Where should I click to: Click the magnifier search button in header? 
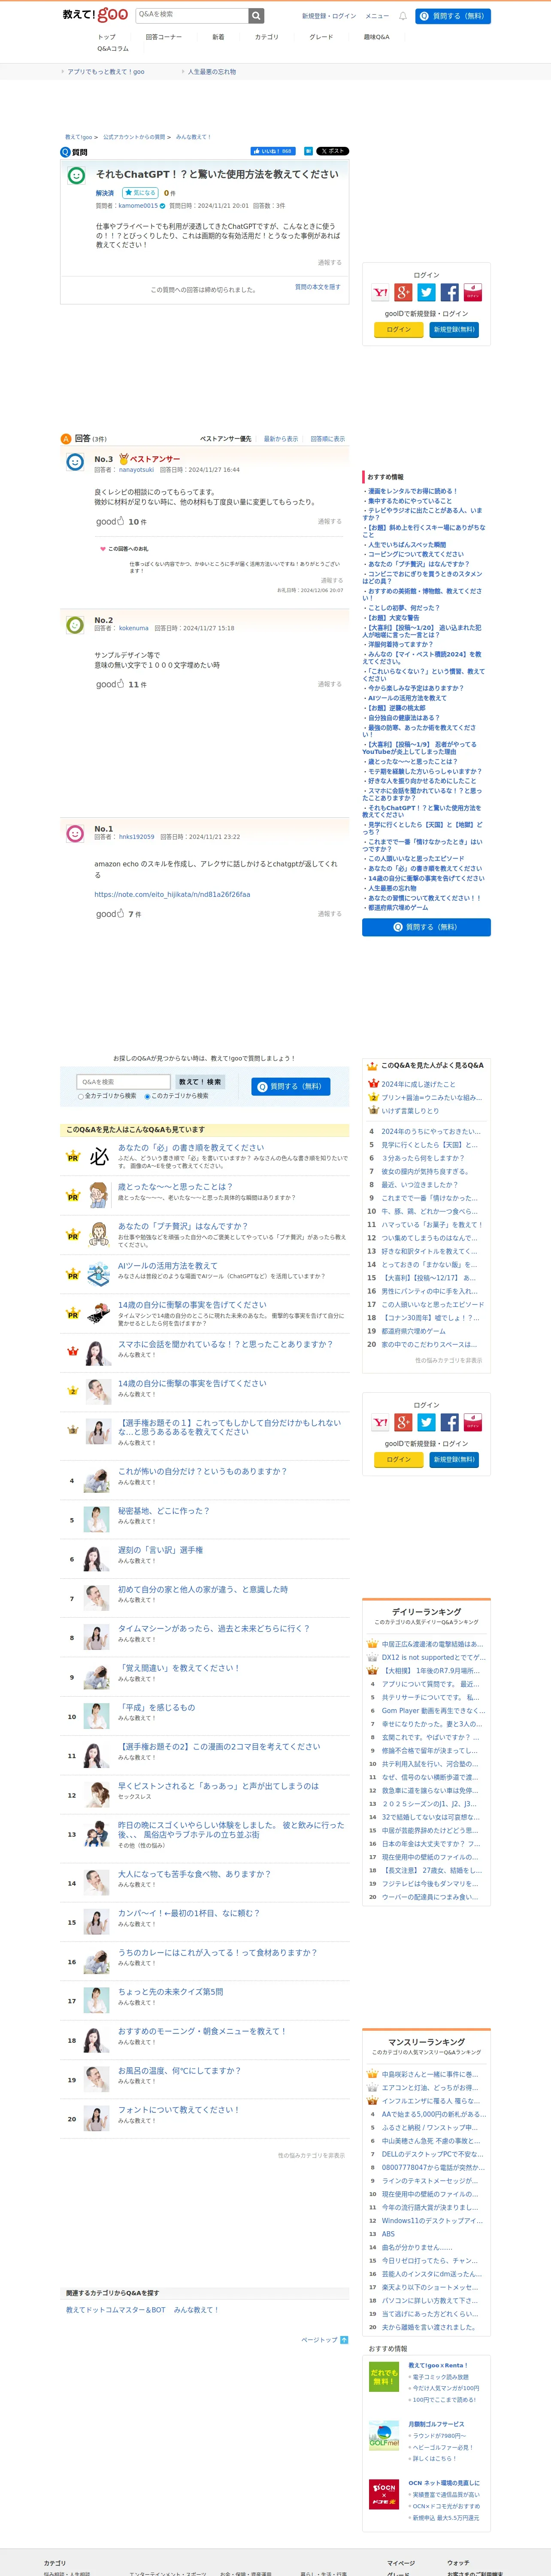tap(257, 15)
